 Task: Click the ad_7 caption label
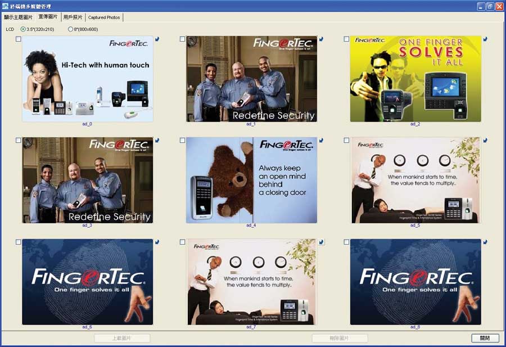pos(251,327)
